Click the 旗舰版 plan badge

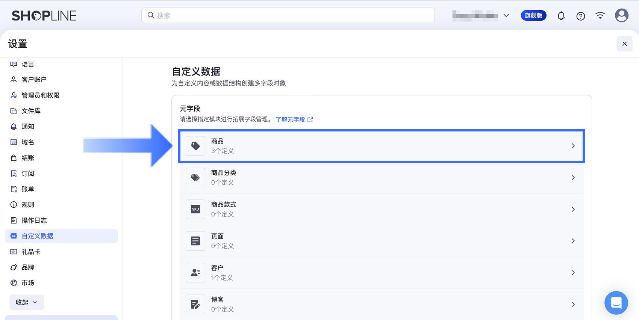[x=533, y=15]
